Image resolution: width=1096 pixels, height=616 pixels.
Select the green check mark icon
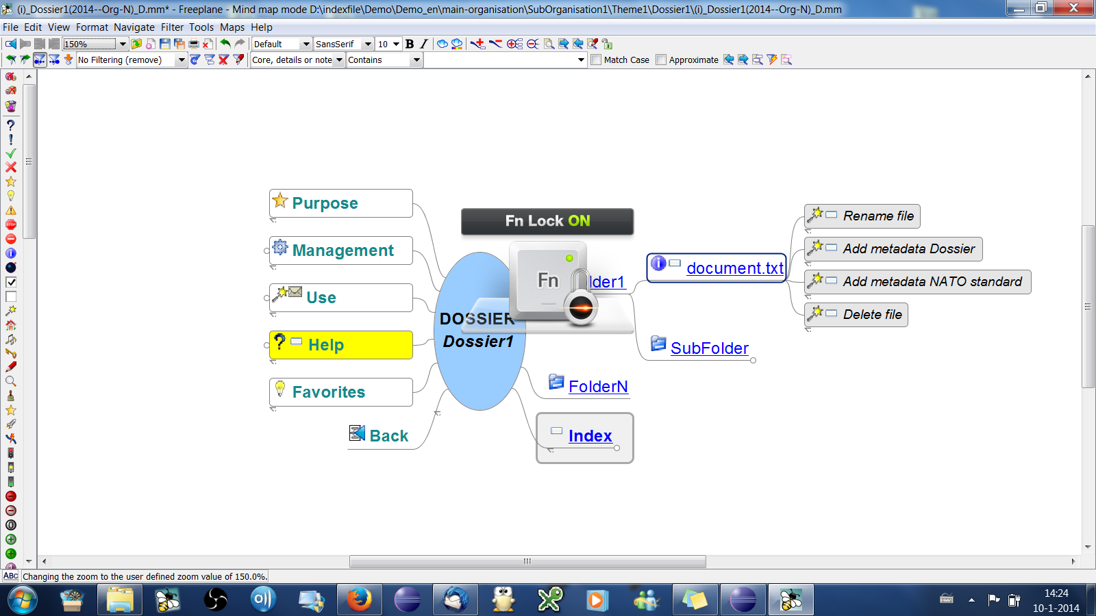11,153
